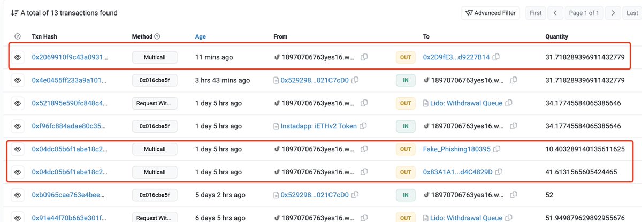Viewport: 642px width, 222px height.
Task: Click the OUT badge in the 11 mins ago row
Action: pyautogui.click(x=406, y=57)
